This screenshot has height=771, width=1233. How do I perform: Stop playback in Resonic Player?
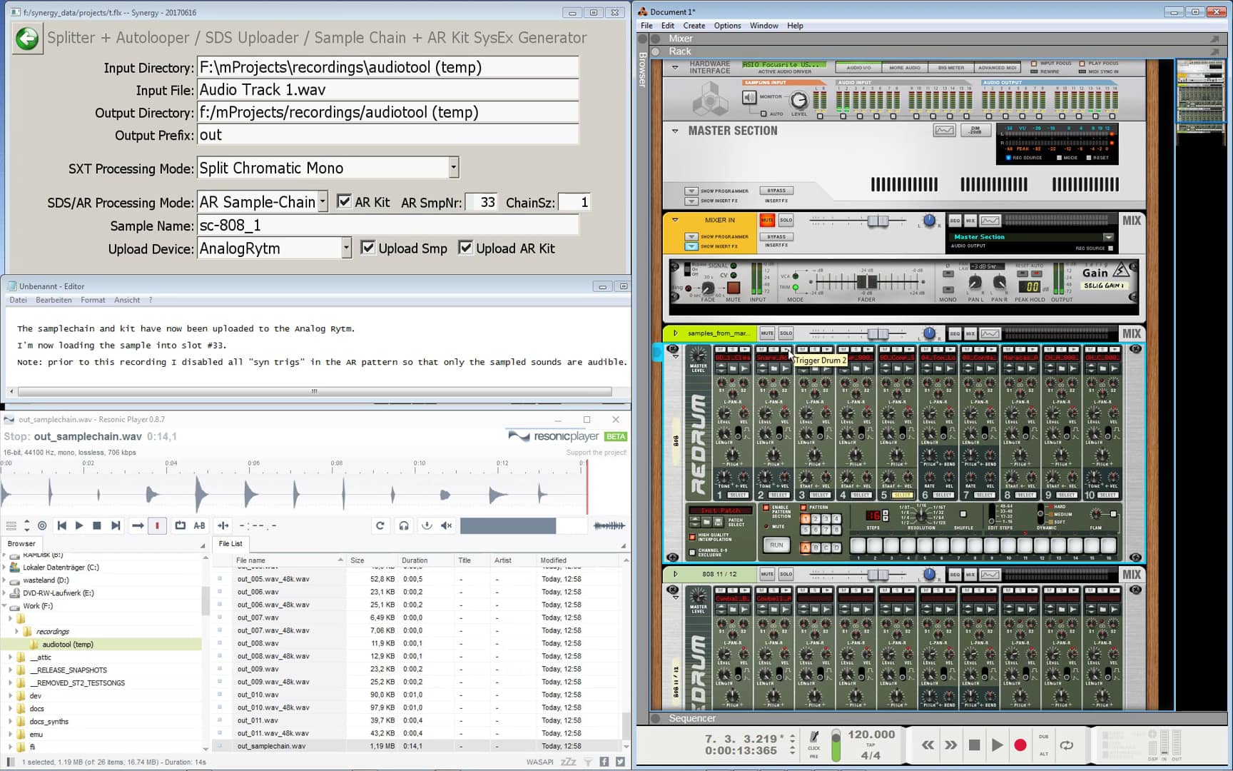[97, 525]
